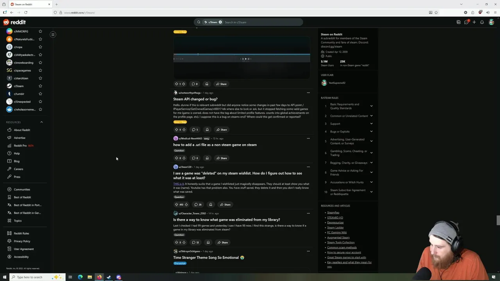Expand rule 2 Common or Unrelated Content
This screenshot has width=500, height=281.
pyautogui.click(x=371, y=116)
